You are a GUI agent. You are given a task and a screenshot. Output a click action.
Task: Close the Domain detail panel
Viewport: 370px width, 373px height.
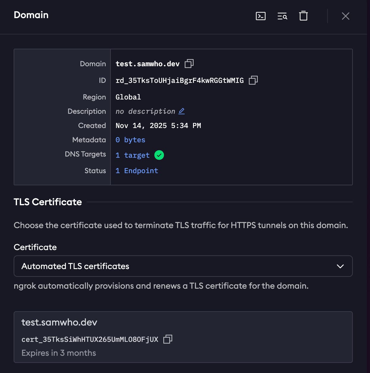345,16
